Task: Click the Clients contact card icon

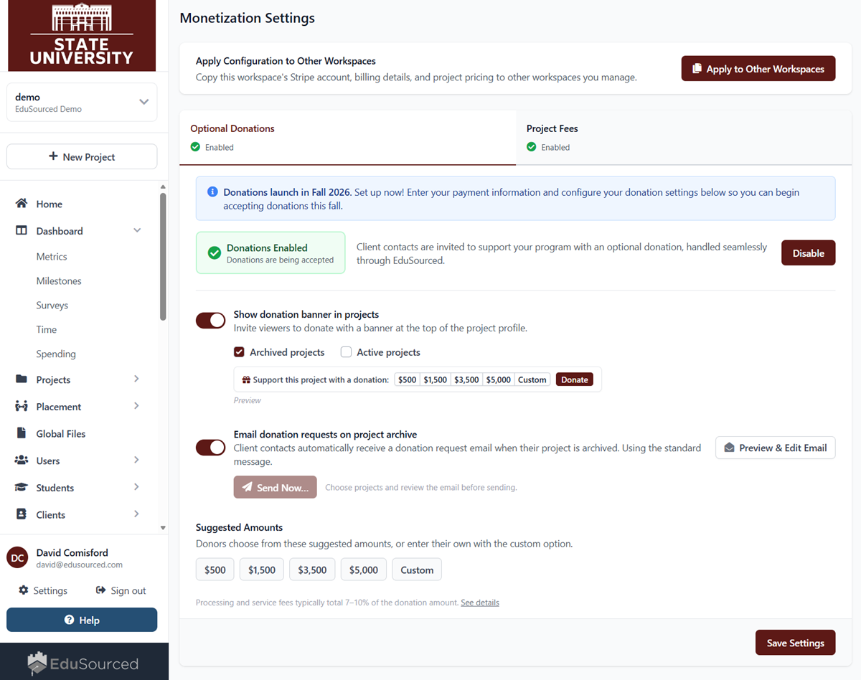Action: pos(22,514)
